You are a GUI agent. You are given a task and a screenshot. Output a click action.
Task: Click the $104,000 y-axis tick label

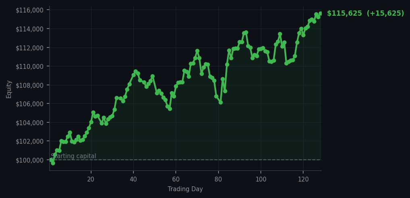click(x=29, y=123)
